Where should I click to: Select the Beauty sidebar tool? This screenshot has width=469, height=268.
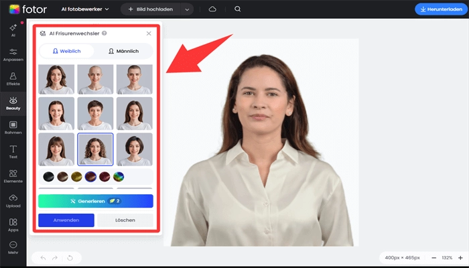pos(13,103)
